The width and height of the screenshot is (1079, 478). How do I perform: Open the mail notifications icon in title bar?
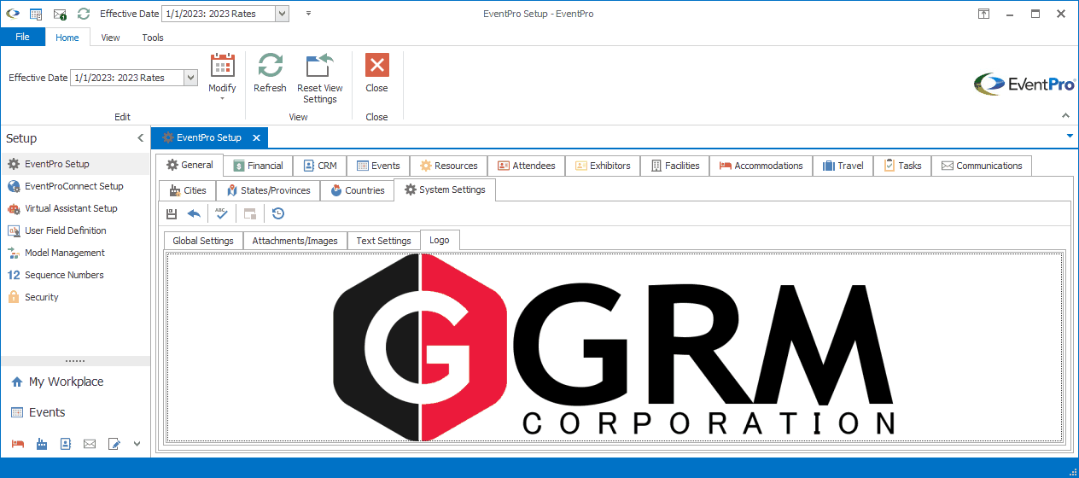click(x=60, y=14)
